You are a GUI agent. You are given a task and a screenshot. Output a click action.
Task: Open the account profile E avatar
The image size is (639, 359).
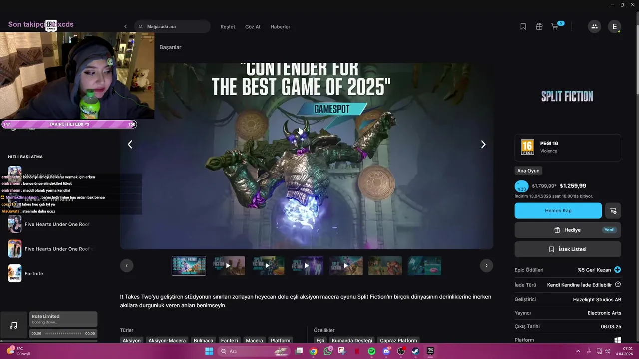[614, 27]
